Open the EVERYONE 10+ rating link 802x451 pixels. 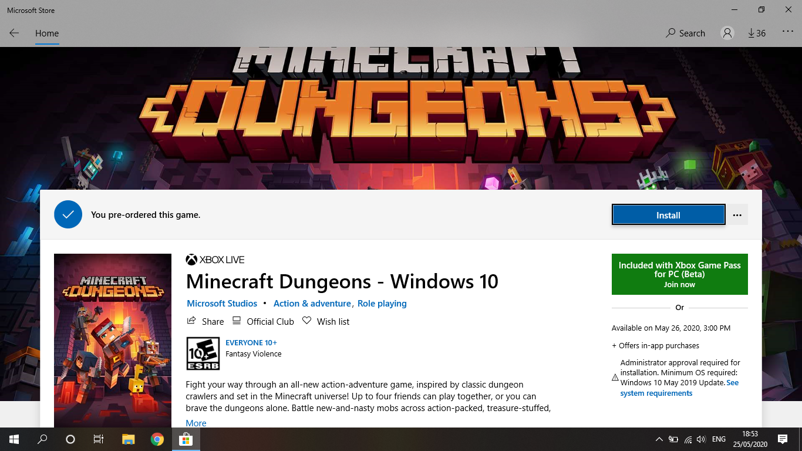click(251, 342)
